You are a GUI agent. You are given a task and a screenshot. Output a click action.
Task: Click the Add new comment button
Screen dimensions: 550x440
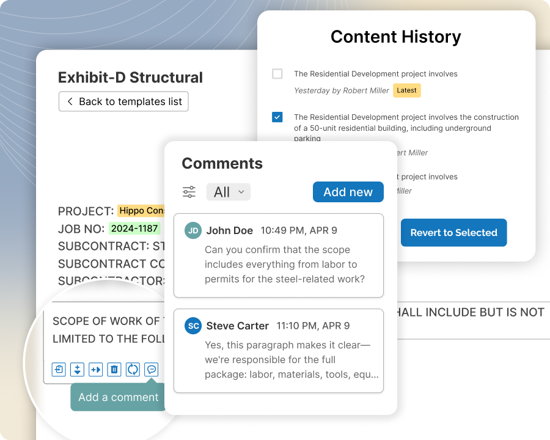[x=348, y=192]
